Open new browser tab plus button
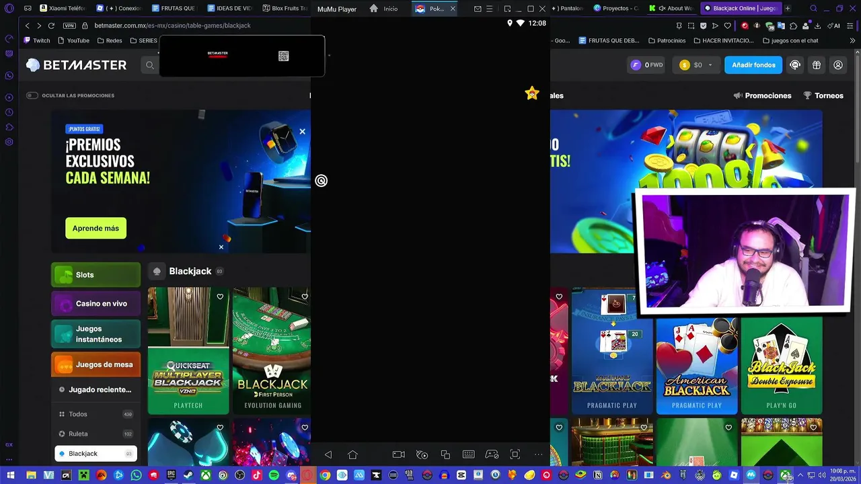Screen dimensions: 861x484 [788, 9]
